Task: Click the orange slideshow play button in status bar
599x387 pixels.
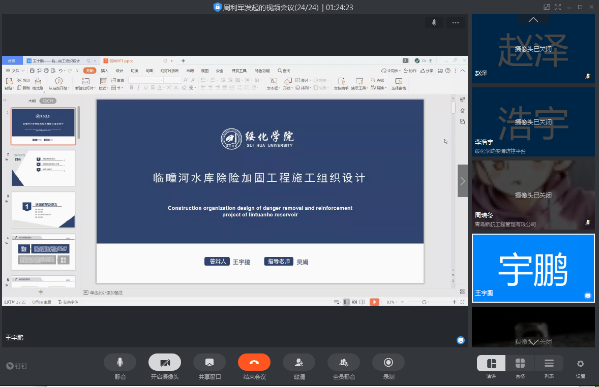Action: point(374,302)
